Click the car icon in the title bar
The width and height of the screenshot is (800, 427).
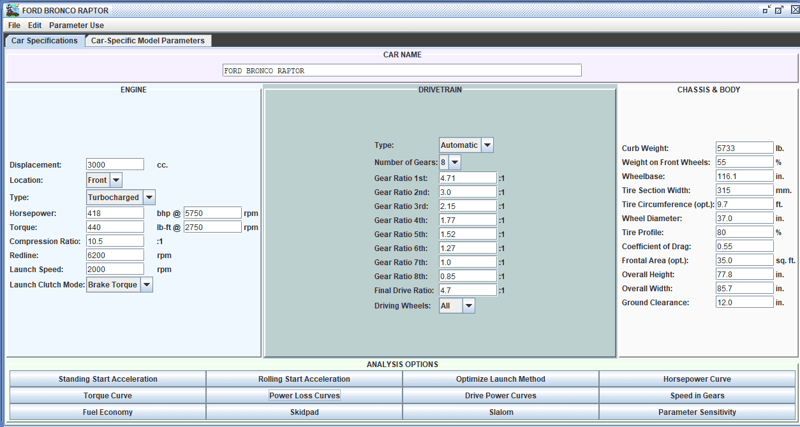[x=12, y=10]
